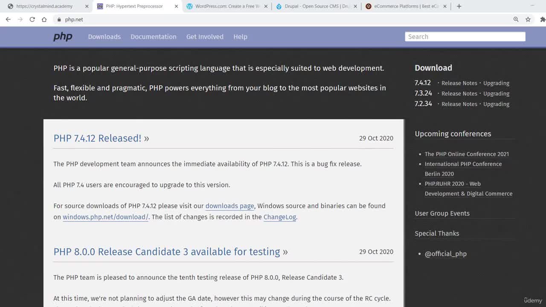Open Release Notes for 7.4.12
Viewport: 546px width, 307px height.
click(459, 83)
